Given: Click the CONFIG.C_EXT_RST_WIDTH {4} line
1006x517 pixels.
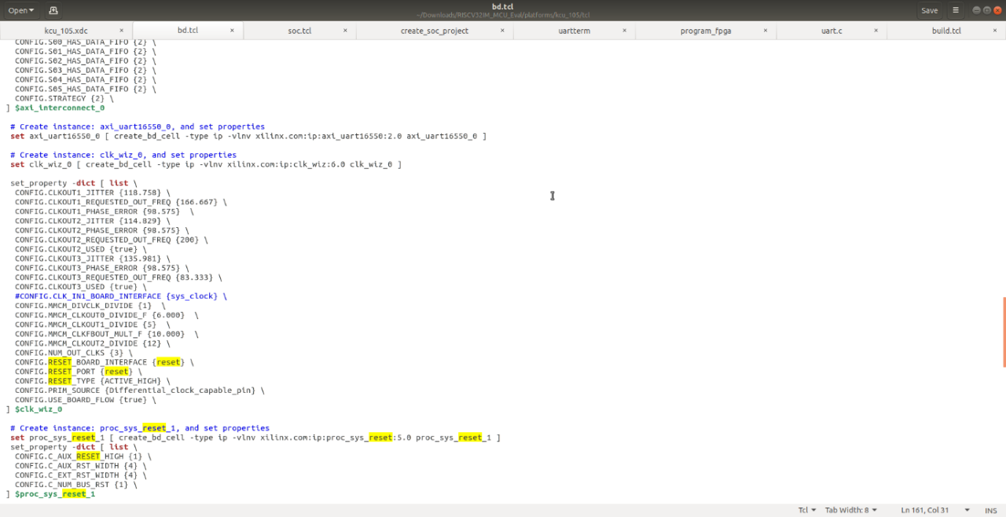Looking at the screenshot, I should coord(81,475).
